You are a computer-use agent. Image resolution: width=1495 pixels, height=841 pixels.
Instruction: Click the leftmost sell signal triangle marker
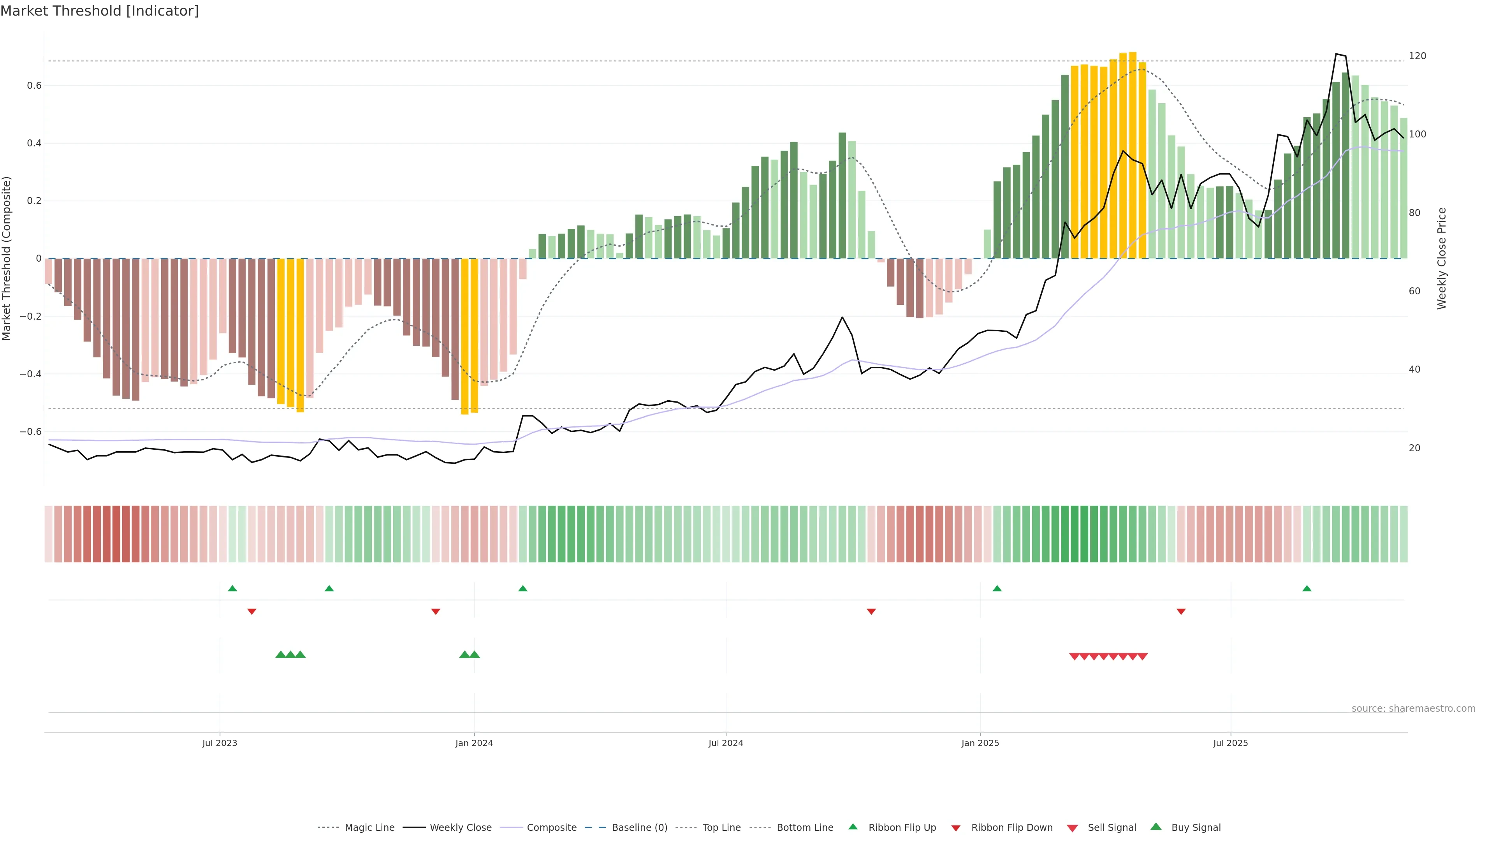pyautogui.click(x=1074, y=656)
